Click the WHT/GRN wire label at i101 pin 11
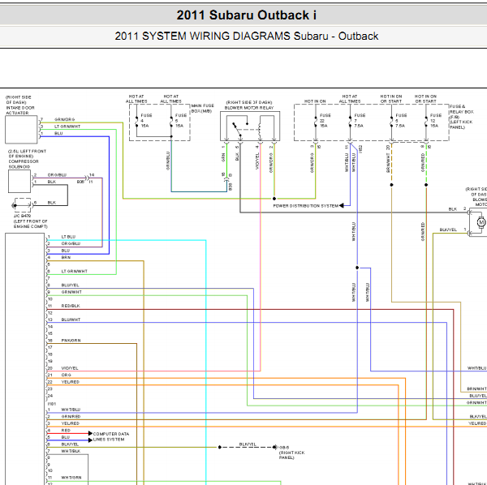487x485 pixels. 71,477
